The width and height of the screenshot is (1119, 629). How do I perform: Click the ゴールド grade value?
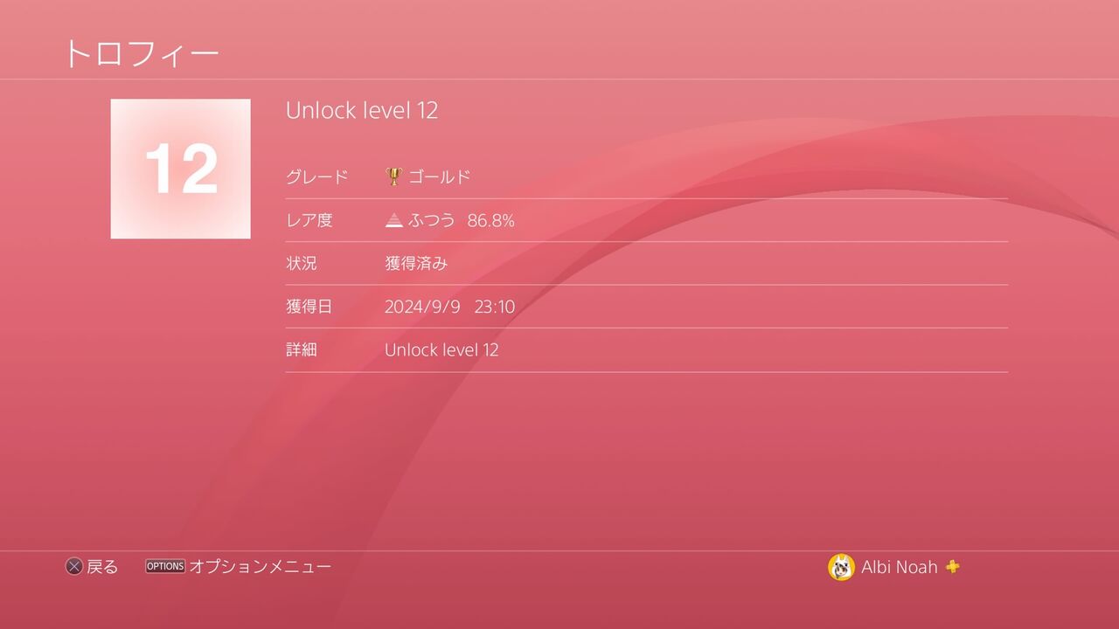[x=440, y=176]
